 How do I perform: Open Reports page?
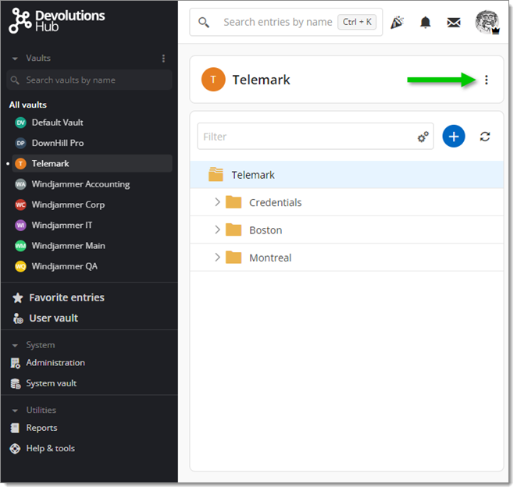[x=41, y=428]
